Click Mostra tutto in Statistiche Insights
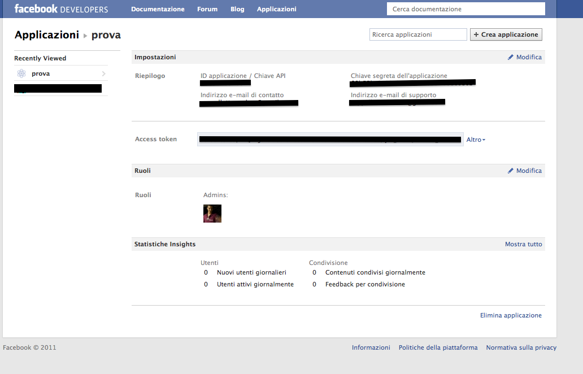 pyautogui.click(x=523, y=245)
